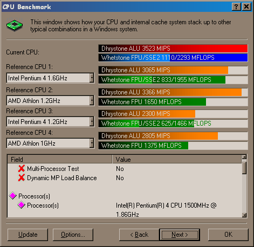The image size is (254, 247).
Task: Select the AMD Athlon 1.2GHz combo box
Action: tap(50, 101)
